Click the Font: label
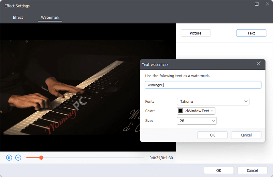Image resolution: width=273 pixels, height=177 pixels. [x=149, y=101]
